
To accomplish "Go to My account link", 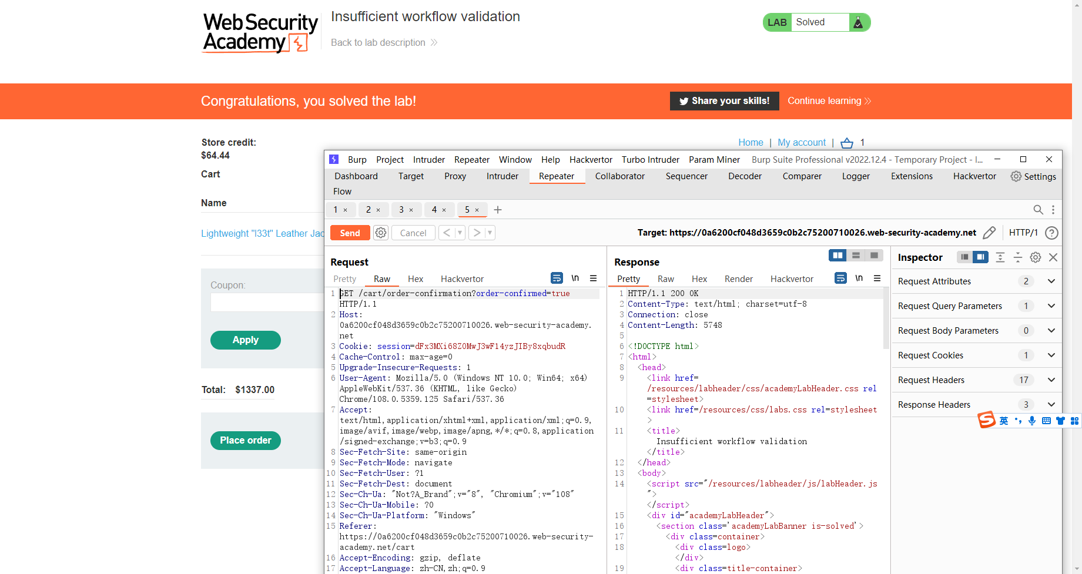I will (802, 143).
